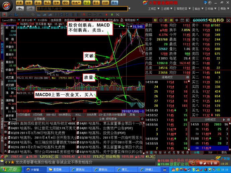Choose the rectangle drawing tool
The width and height of the screenshot is (231, 173).
[x=89, y=14]
